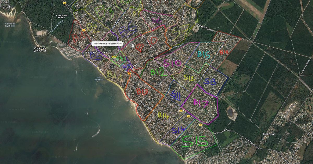Click the Pointe des Quinconces place label
Screen dimensions: 313x164
[40, 49]
